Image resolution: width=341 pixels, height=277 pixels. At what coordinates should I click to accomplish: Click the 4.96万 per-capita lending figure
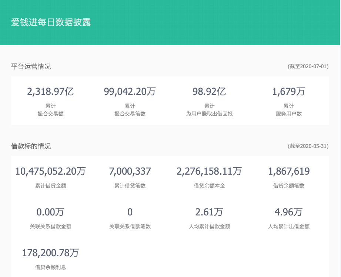[289, 212]
